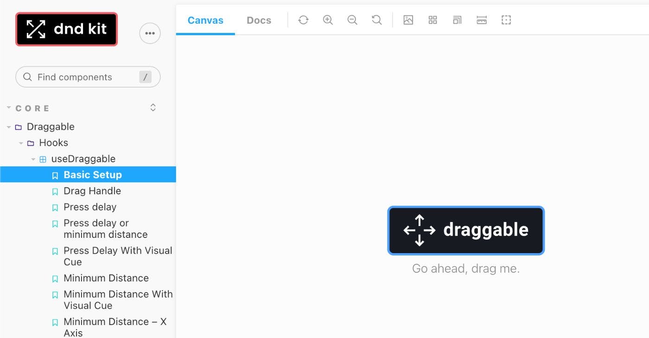Collapse the Draggable folder
Viewport: 649px width, 338px height.
click(x=50, y=127)
